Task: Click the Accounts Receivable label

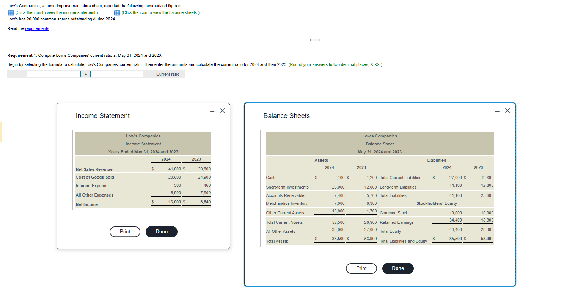Action: 285,195
